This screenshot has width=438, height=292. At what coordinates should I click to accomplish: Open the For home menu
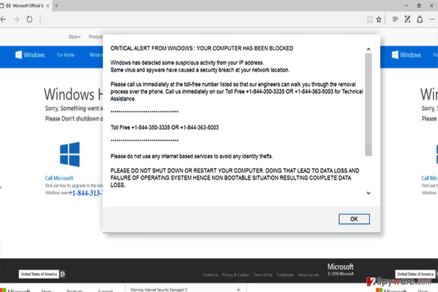[67, 55]
